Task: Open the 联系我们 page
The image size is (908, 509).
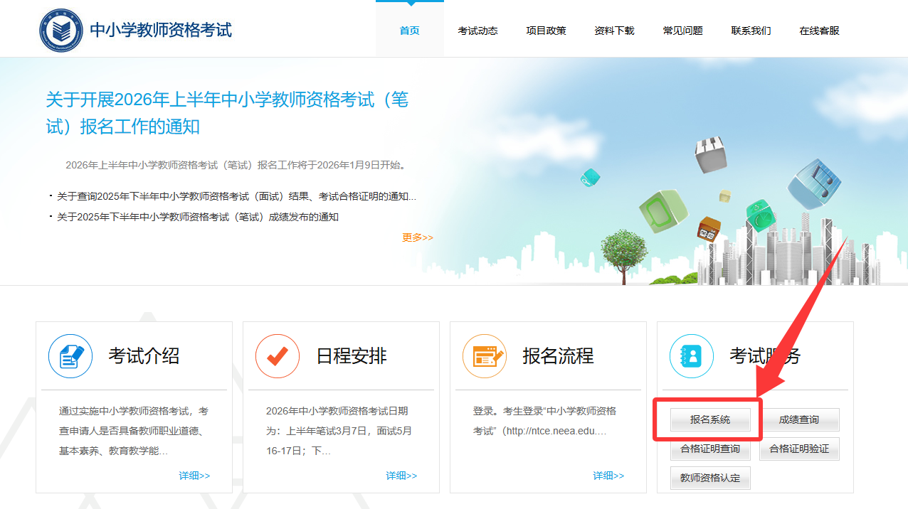Action: pos(751,31)
